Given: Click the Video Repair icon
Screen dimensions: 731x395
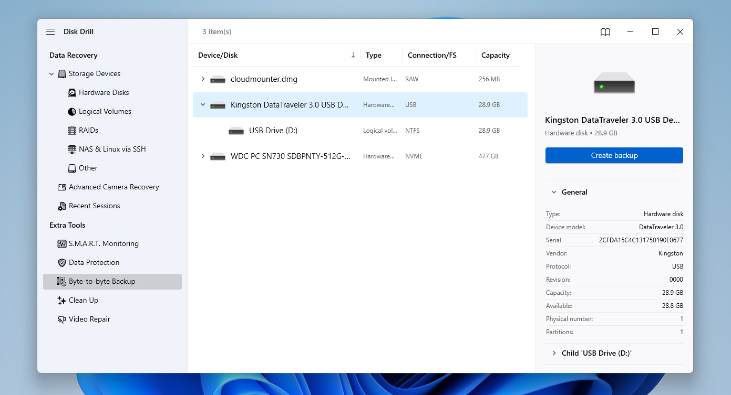Looking at the screenshot, I should [x=62, y=319].
